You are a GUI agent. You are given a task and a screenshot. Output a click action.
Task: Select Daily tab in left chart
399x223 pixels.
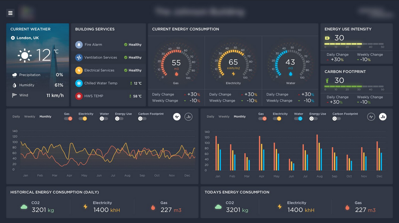[16, 117]
